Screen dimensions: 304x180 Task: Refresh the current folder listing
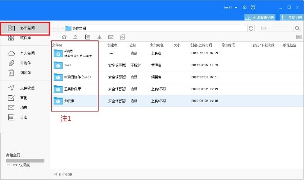(x=251, y=28)
